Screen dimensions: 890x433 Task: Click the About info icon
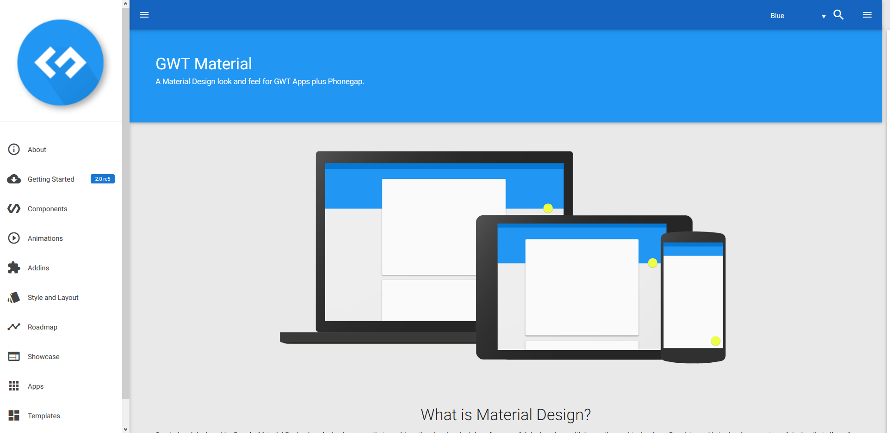pos(14,149)
